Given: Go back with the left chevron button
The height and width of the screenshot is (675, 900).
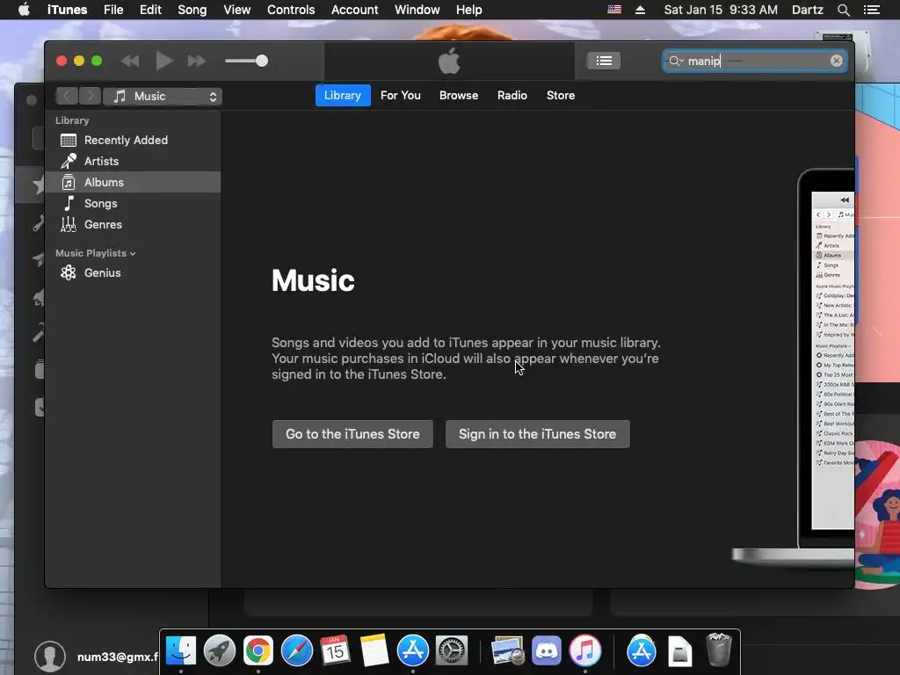Looking at the screenshot, I should [x=67, y=96].
